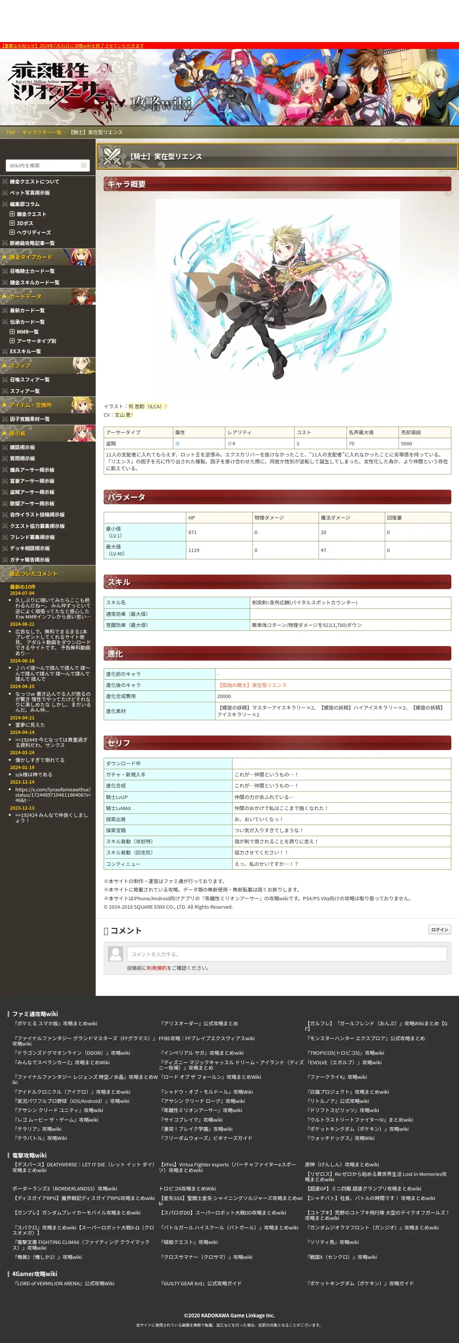Open the 氷 attribute link
The width and height of the screenshot is (459, 1343).
pos(177,444)
